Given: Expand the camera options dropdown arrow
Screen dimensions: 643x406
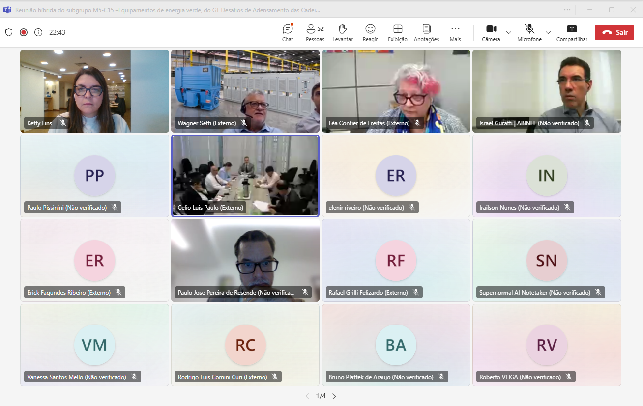Looking at the screenshot, I should pos(509,32).
